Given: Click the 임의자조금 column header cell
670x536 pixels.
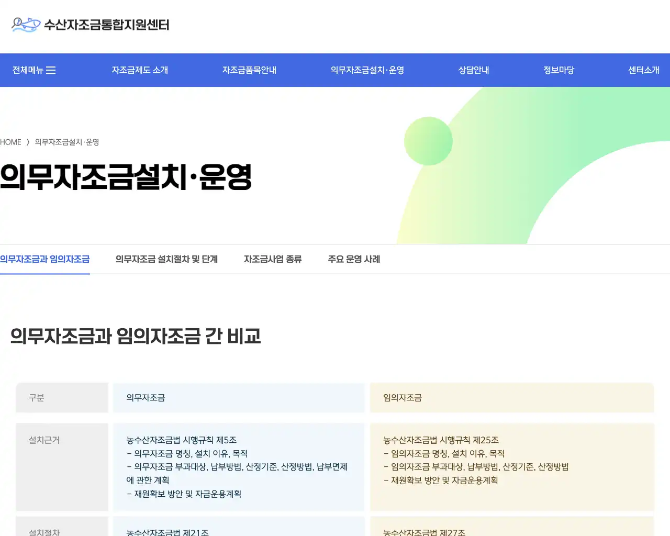Looking at the screenshot, I should [x=512, y=398].
